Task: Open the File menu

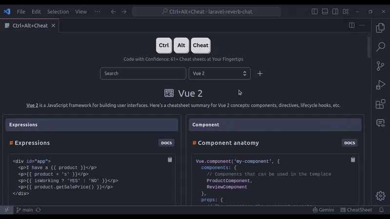Action: pyautogui.click(x=21, y=12)
